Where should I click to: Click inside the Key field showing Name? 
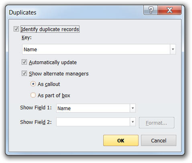tap(96, 49)
